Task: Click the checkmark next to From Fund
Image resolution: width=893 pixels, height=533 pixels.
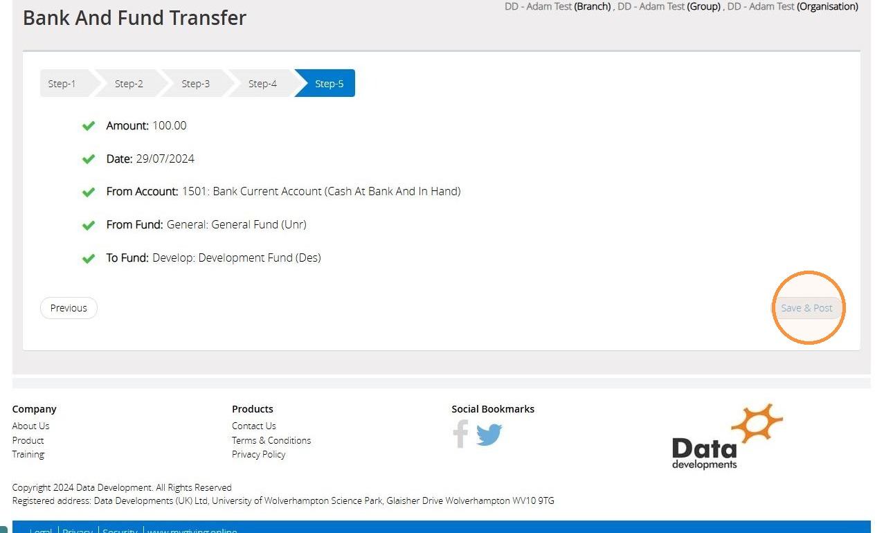Action: click(x=89, y=225)
